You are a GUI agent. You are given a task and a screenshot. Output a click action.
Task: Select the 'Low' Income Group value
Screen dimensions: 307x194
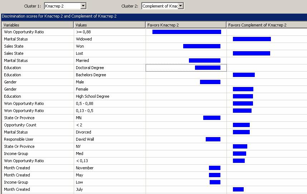tap(110, 182)
